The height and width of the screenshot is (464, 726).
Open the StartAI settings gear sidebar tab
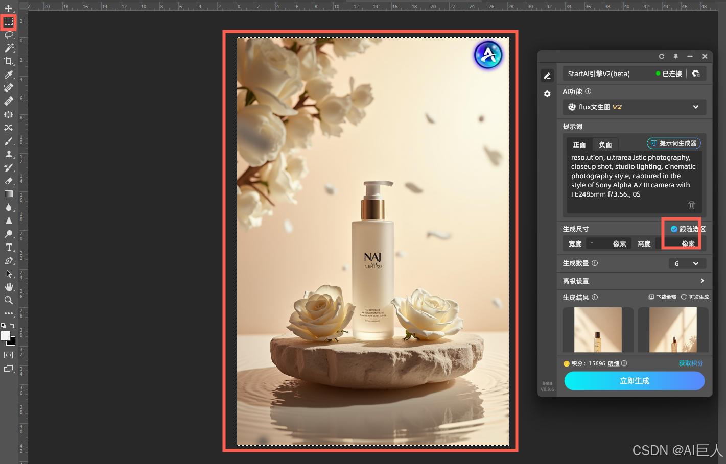[547, 94]
